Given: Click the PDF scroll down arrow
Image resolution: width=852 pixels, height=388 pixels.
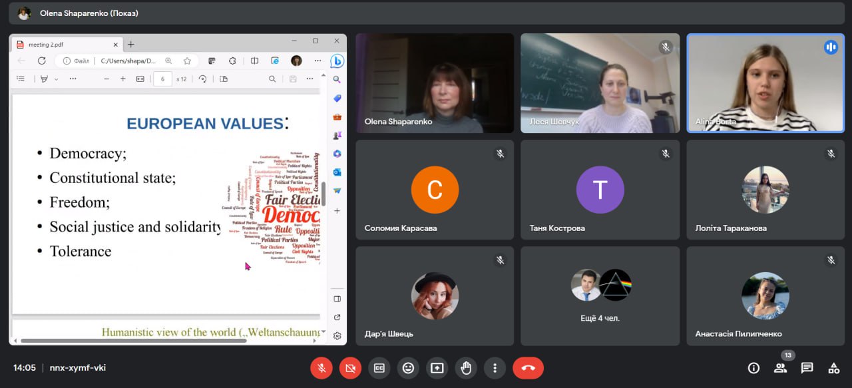Looking at the screenshot, I should (323, 331).
